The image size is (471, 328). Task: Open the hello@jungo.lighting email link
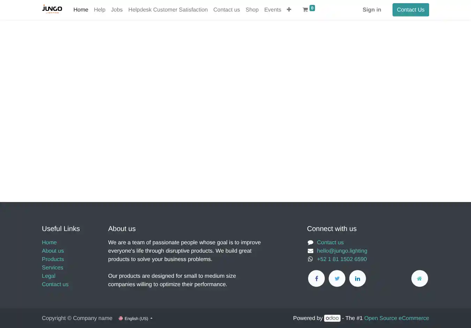[342, 251]
